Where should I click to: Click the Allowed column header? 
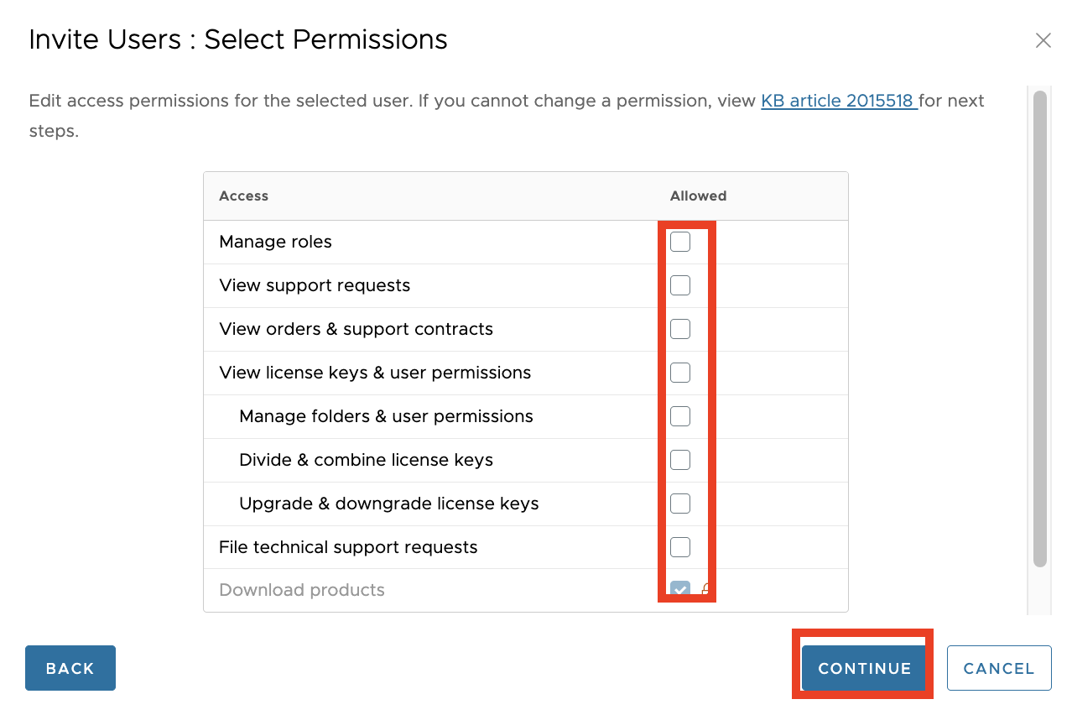pos(698,196)
